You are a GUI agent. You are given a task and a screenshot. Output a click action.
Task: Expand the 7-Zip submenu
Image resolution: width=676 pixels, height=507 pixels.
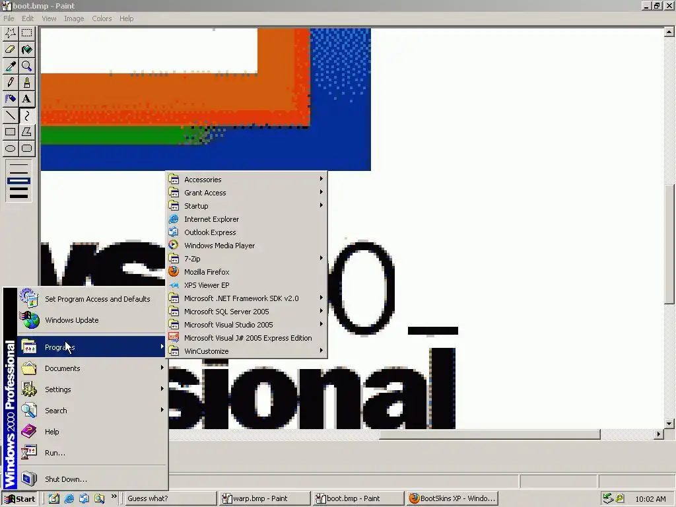pyautogui.click(x=246, y=259)
